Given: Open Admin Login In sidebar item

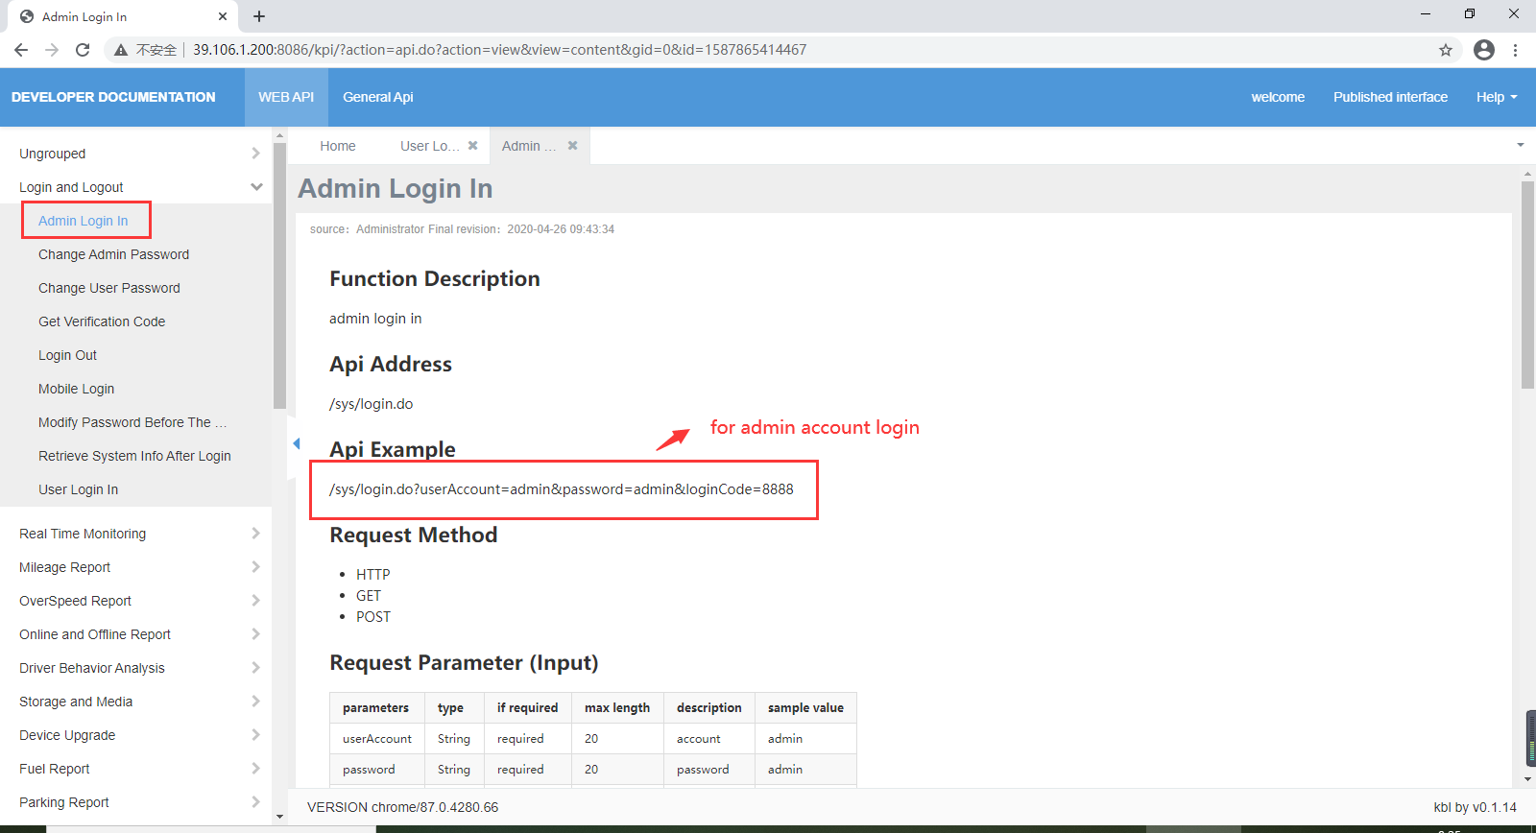Looking at the screenshot, I should click(x=84, y=221).
